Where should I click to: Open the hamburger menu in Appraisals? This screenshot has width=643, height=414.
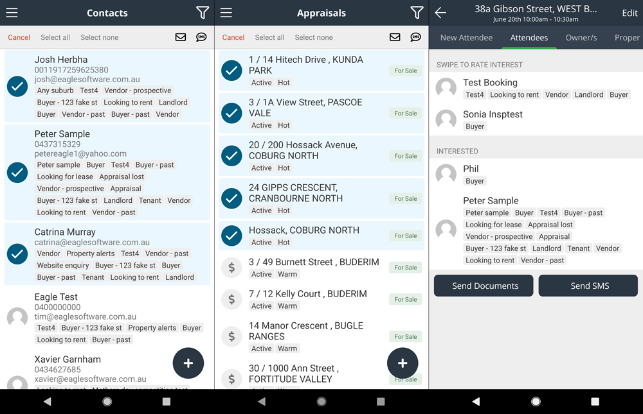click(226, 13)
